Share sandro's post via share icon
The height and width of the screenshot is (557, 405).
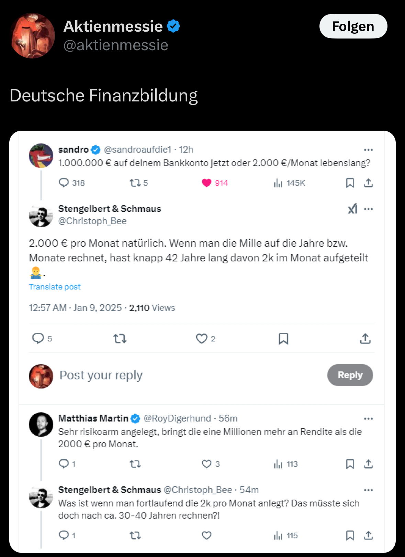click(x=368, y=183)
